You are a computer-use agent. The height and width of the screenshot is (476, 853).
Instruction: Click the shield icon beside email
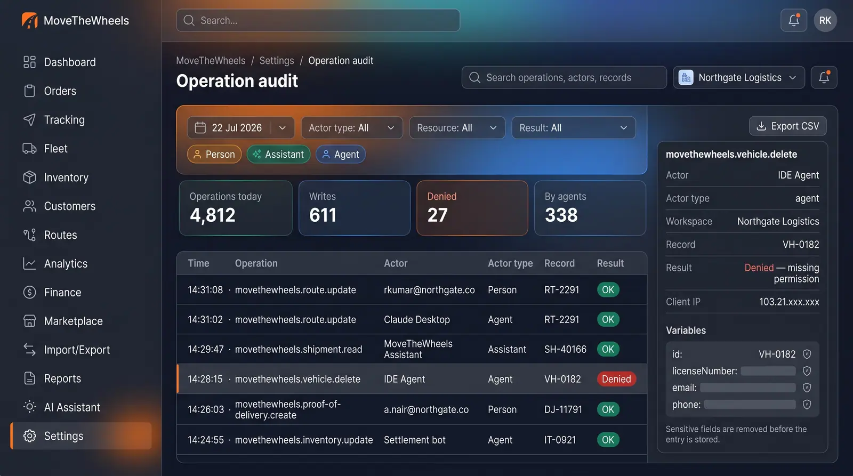(807, 388)
